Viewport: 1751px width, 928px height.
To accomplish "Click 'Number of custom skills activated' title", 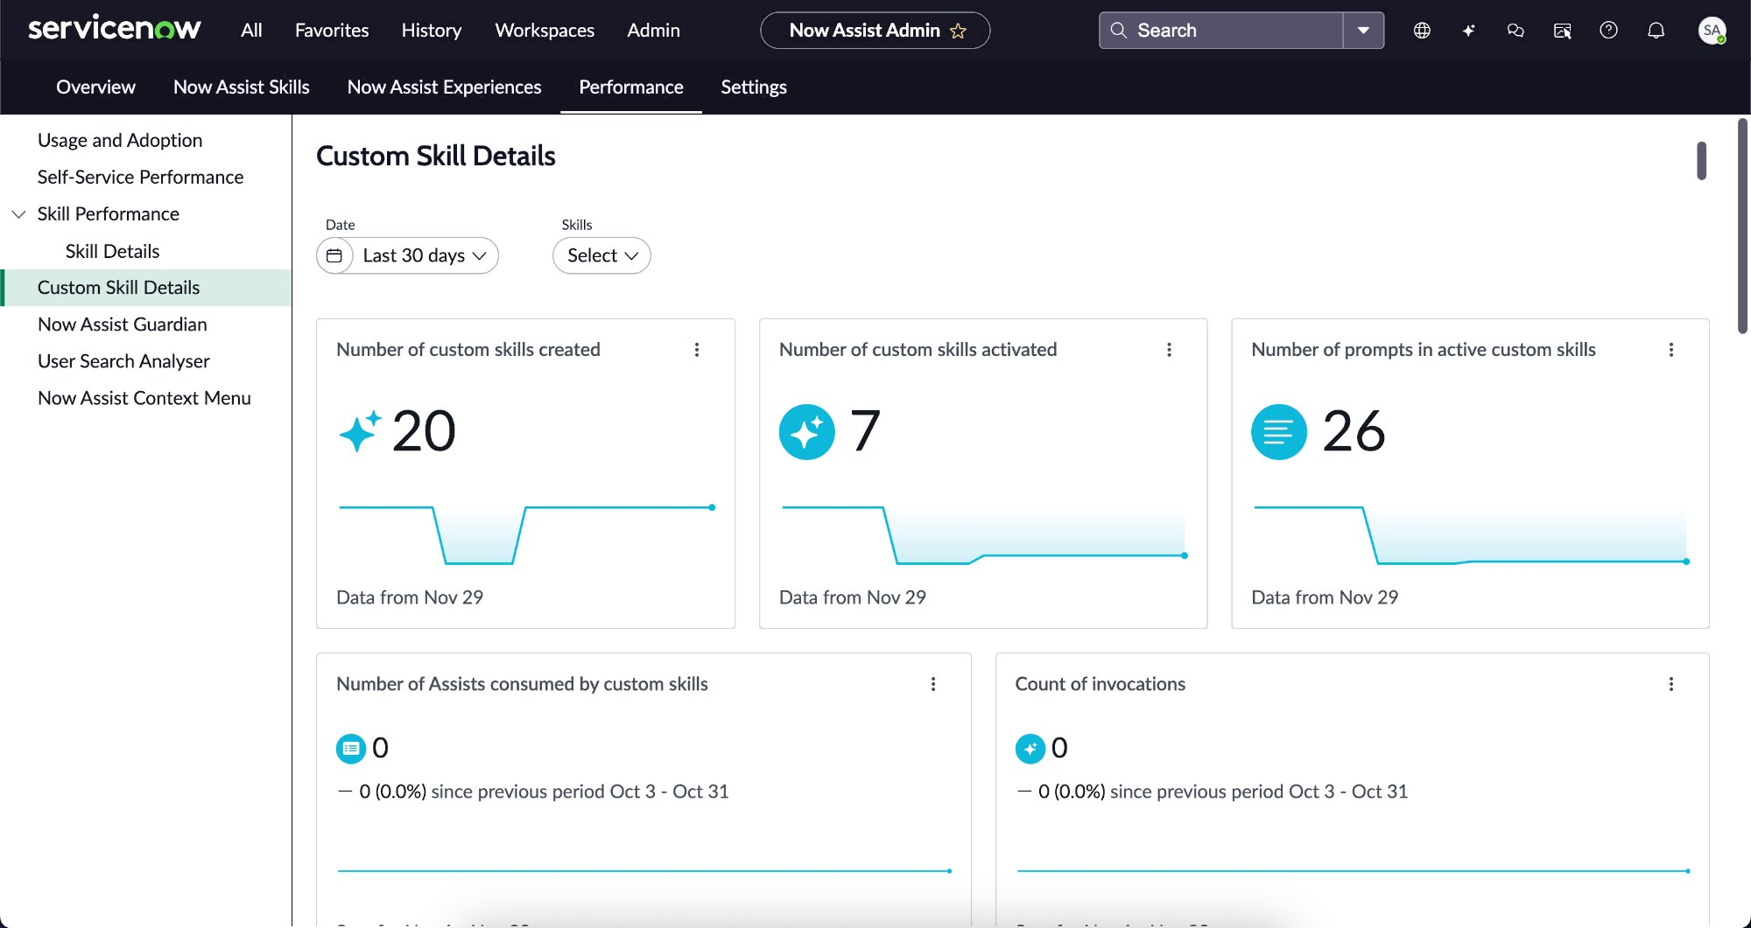I will coord(918,350).
